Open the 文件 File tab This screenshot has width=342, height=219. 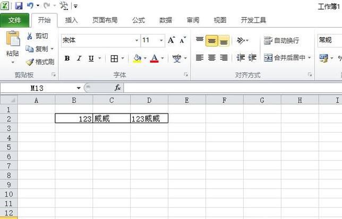click(14, 20)
